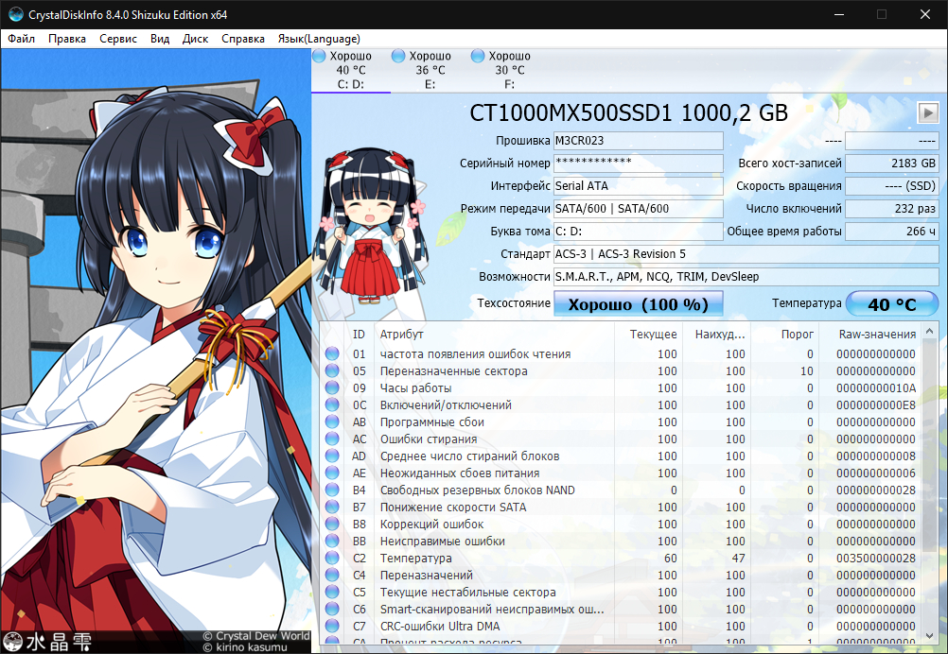The width and height of the screenshot is (948, 654).
Task: Open the Сервис menu
Action: tap(118, 39)
